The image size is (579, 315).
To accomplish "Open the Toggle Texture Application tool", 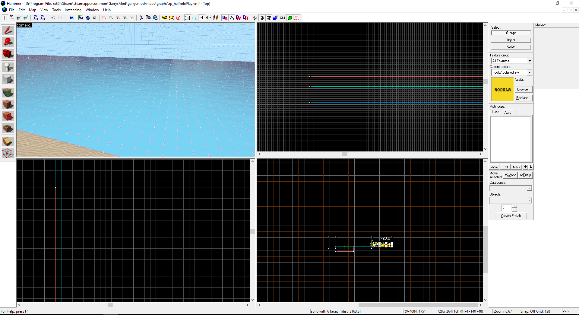I will coord(8,92).
